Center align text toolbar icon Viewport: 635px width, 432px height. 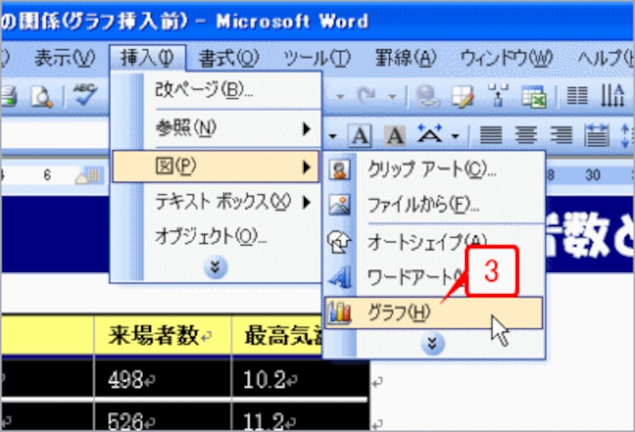click(x=525, y=135)
